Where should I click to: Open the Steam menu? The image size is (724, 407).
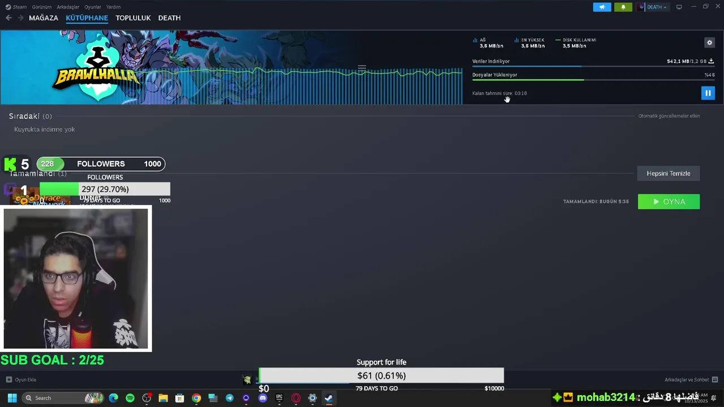(16, 7)
